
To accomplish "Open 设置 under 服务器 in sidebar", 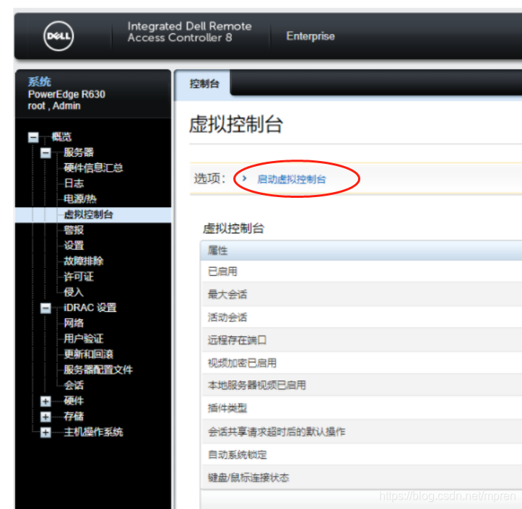I will 74,245.
